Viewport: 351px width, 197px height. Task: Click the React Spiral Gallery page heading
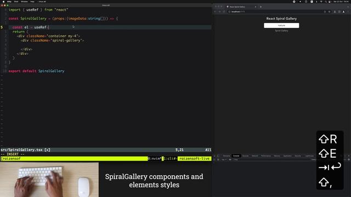coord(281,19)
